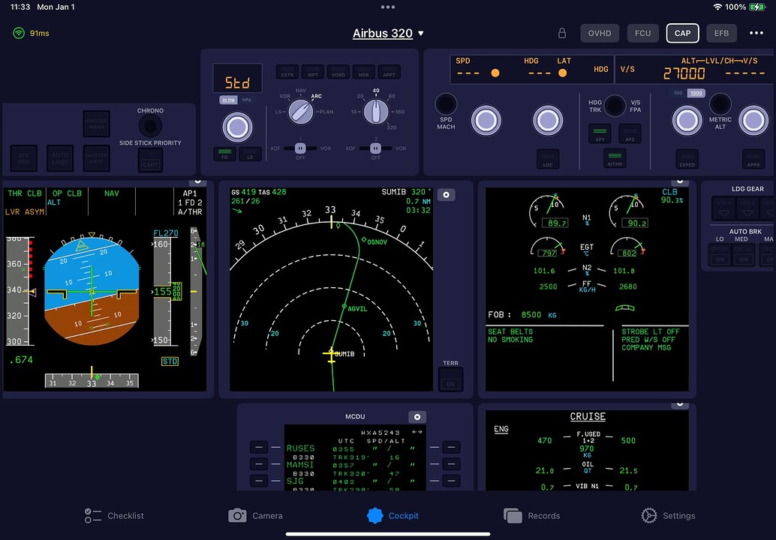This screenshot has width=776, height=540.
Task: Expand the Airbus 320 aircraft dropdown
Action: [x=389, y=34]
